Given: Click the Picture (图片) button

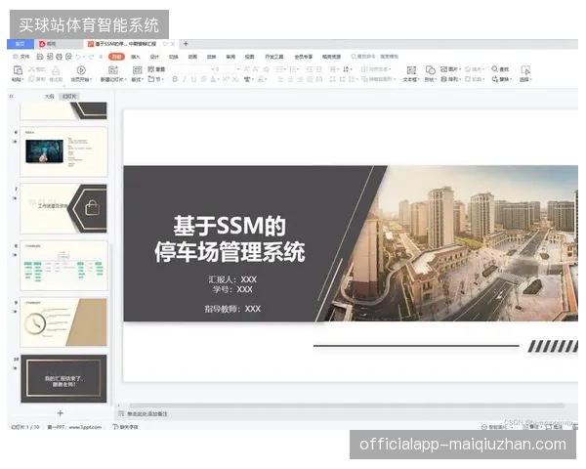Looking at the screenshot, I should [x=450, y=69].
